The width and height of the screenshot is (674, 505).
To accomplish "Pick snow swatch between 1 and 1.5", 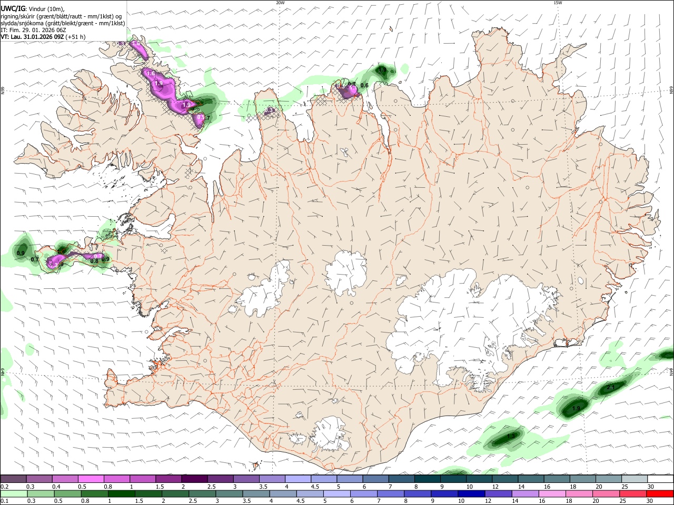I will (x=142, y=479).
